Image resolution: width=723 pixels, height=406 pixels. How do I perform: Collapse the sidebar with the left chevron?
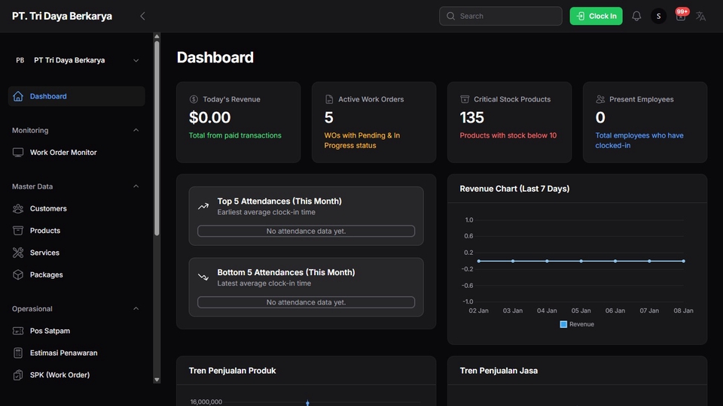pyautogui.click(x=142, y=16)
